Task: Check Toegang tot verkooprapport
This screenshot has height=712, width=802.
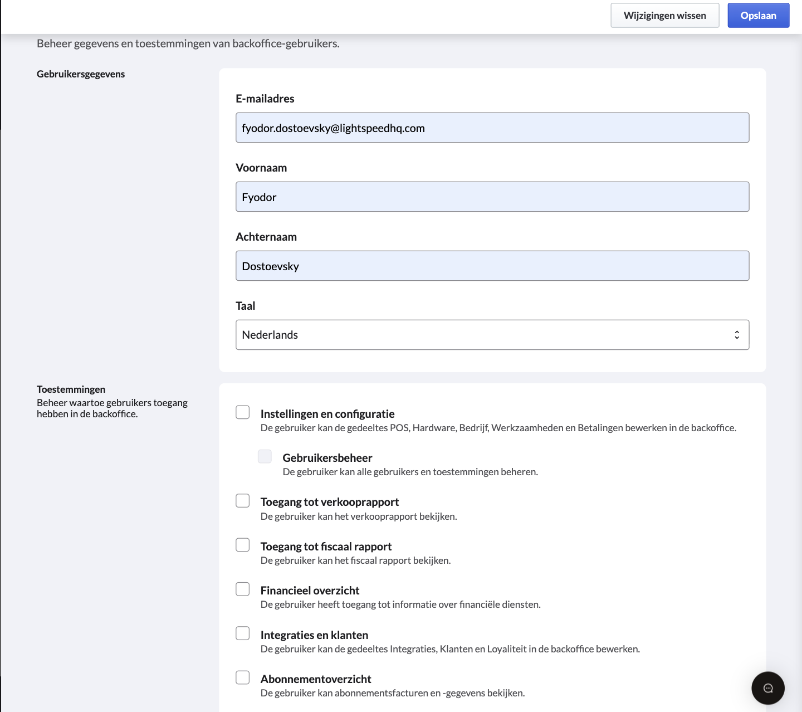Action: point(242,500)
